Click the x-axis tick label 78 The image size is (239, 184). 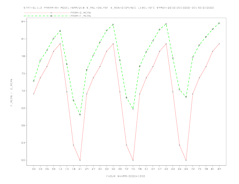(x=206, y=169)
